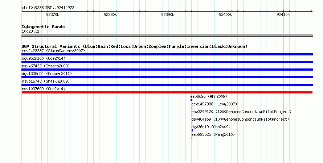Select the gray 10q23.31 cytogenetic band bar
This screenshot has width=323, height=163.
point(167,35)
